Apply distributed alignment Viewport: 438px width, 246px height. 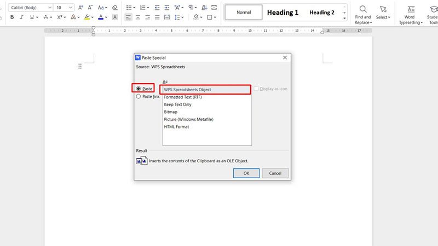(x=167, y=17)
